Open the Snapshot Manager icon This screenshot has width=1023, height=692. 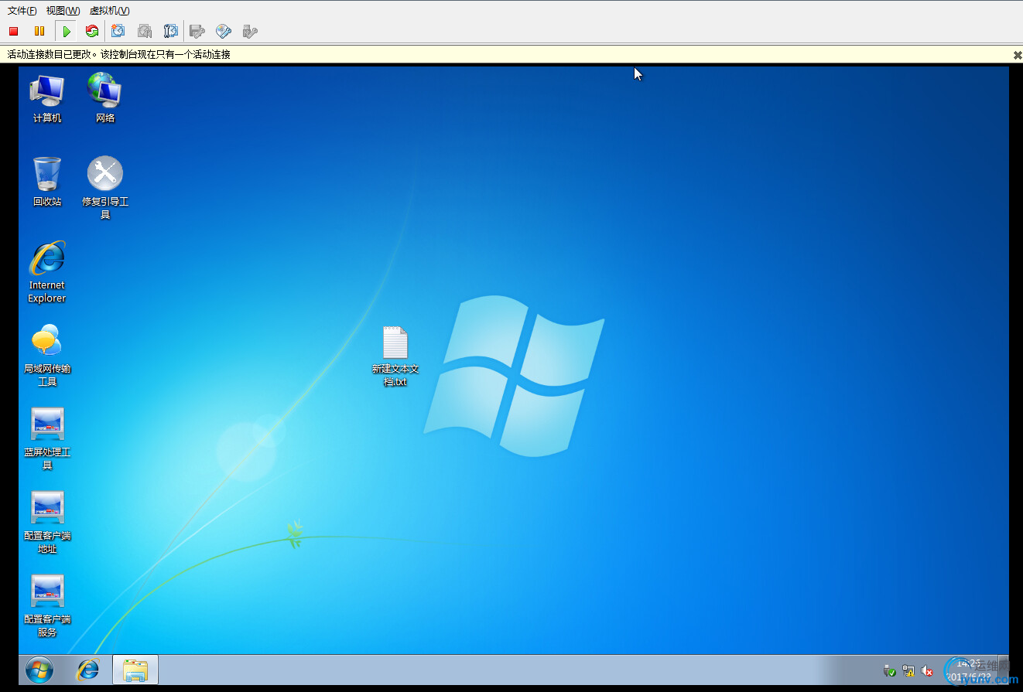(x=171, y=31)
